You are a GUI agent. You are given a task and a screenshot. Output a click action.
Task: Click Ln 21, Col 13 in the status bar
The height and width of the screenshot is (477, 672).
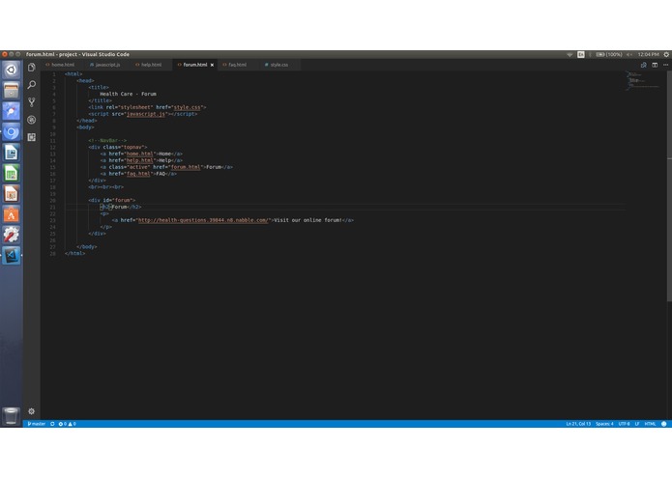pos(578,424)
